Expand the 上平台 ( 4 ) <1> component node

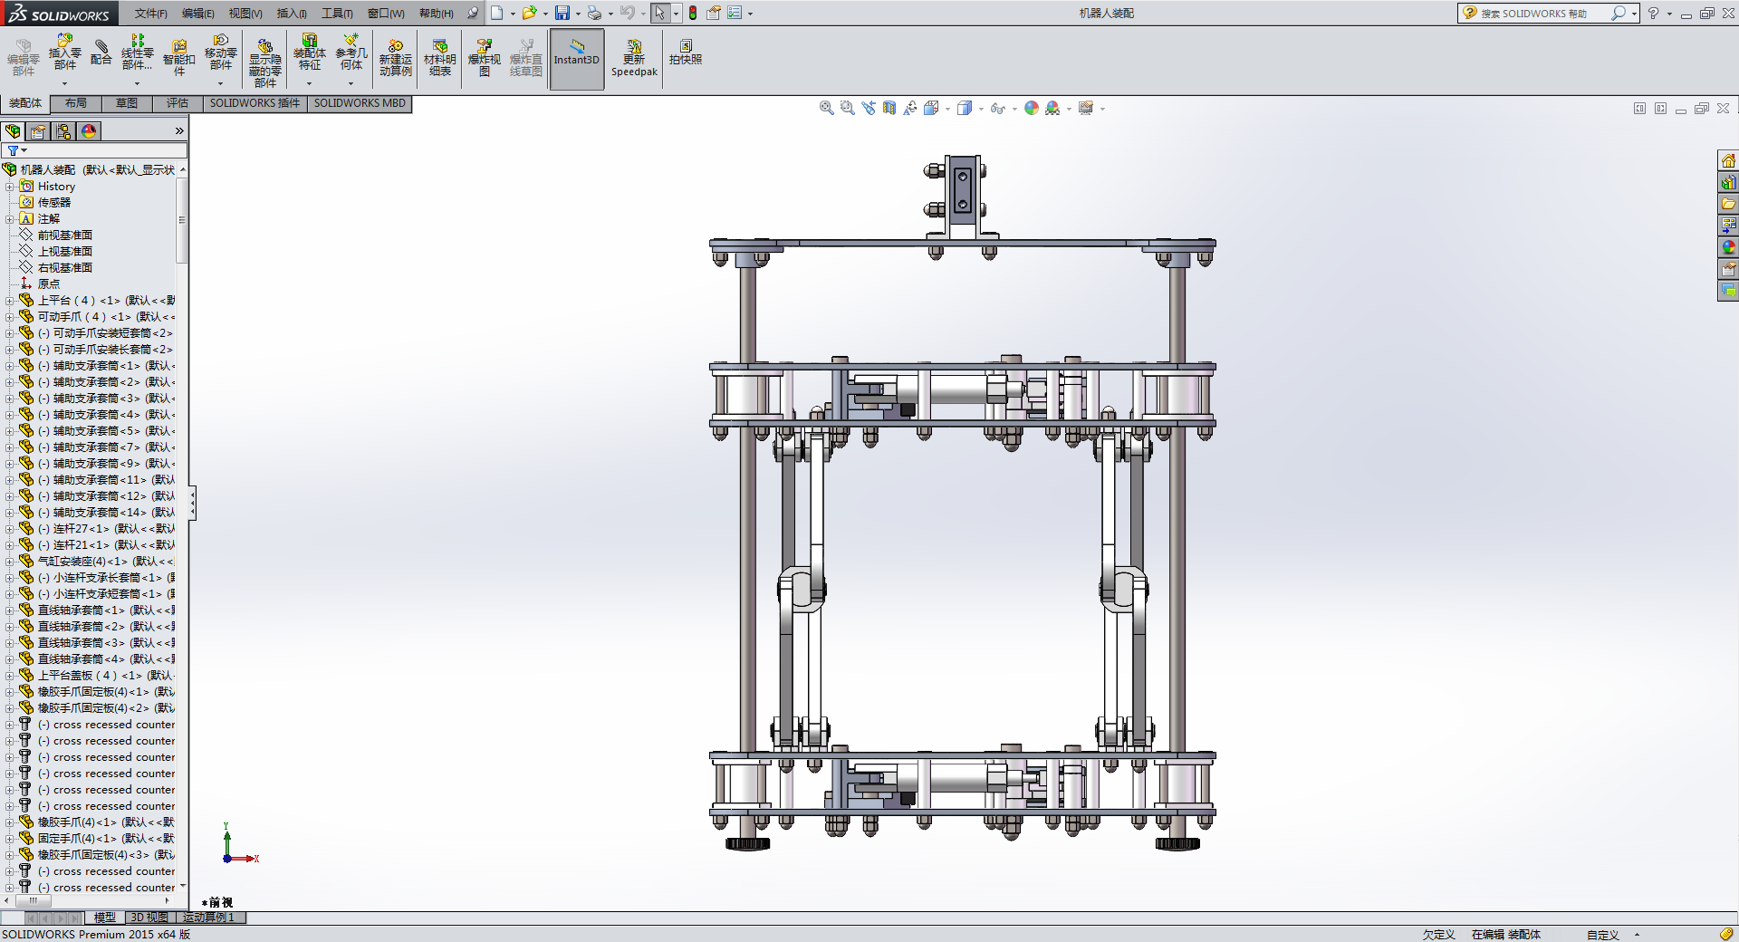point(9,301)
